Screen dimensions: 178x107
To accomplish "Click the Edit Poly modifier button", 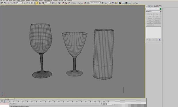I will tap(150, 14).
